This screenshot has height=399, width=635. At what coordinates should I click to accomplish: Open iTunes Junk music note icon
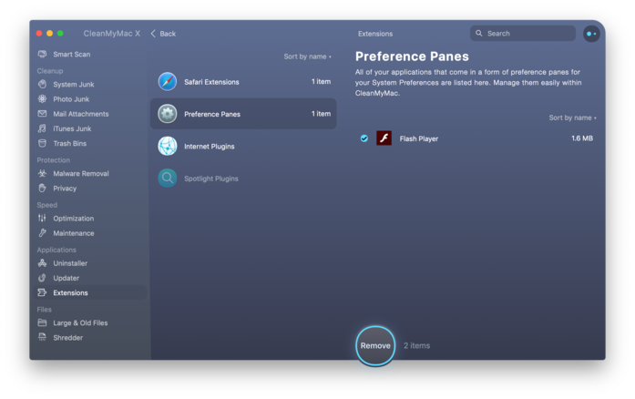[42, 128]
